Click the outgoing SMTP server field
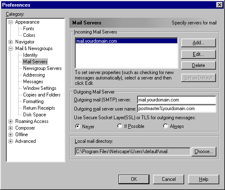 coord(177,100)
